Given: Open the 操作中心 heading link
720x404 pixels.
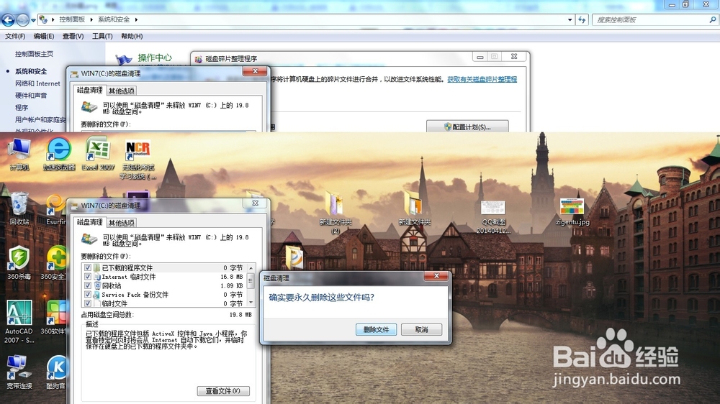Looking at the screenshot, I should point(155,58).
